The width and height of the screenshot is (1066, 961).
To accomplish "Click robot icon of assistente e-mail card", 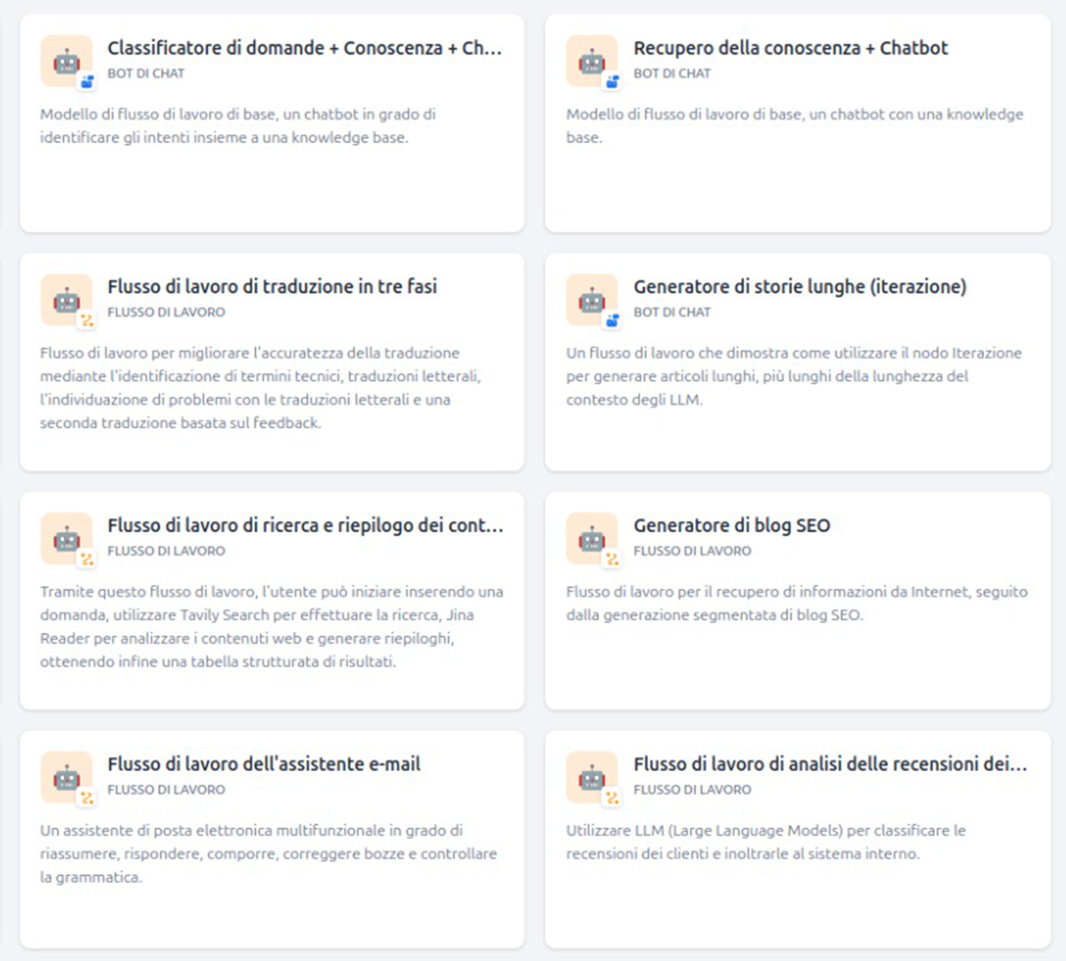I will 67,777.
